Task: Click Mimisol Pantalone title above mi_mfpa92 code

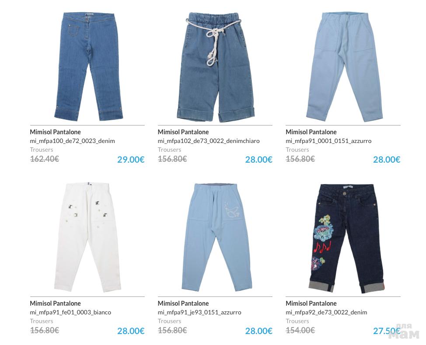Action: tap(311, 303)
